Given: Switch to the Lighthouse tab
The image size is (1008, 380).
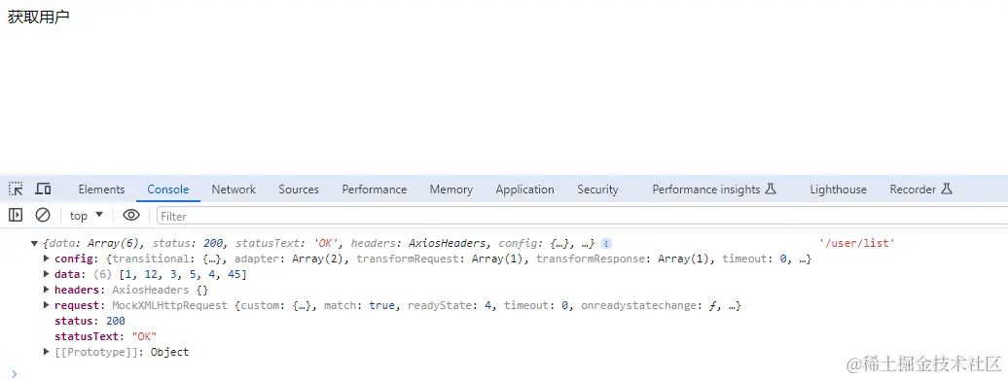Looking at the screenshot, I should [838, 190].
